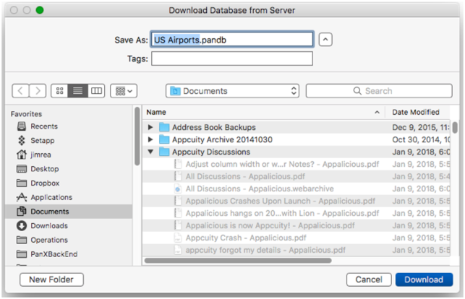Expand the Address Book Backups folder
The height and width of the screenshot is (299, 465).
pos(150,127)
